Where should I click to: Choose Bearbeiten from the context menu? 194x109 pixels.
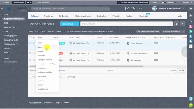(x=41, y=55)
